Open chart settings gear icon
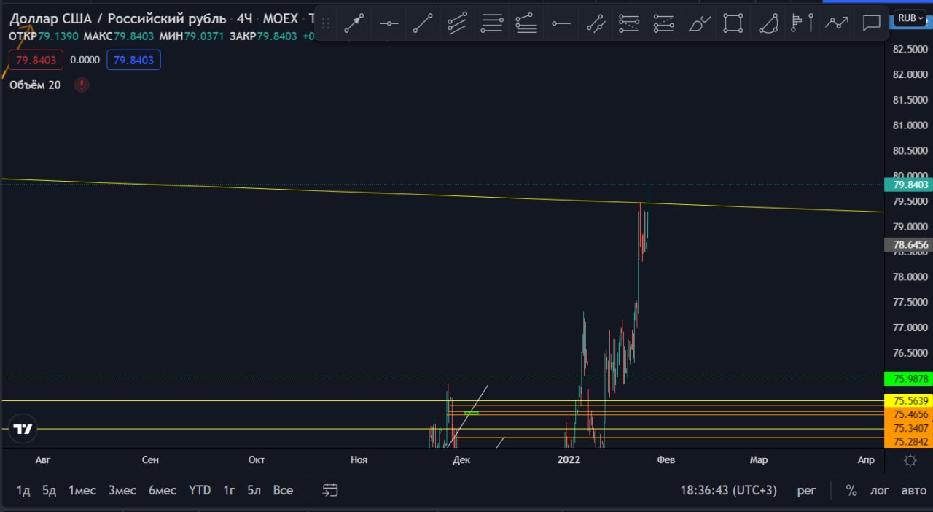The width and height of the screenshot is (933, 512). (910, 460)
